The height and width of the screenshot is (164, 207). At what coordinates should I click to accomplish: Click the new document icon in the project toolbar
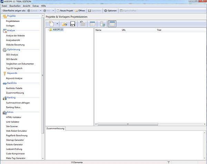[x=51, y=24]
